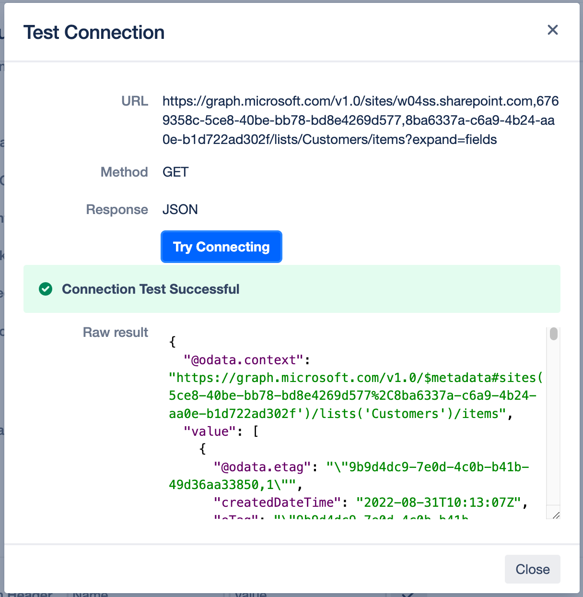Click the "createdDateTime" key in JSON
Screen dimensions: 583x597
[277, 502]
